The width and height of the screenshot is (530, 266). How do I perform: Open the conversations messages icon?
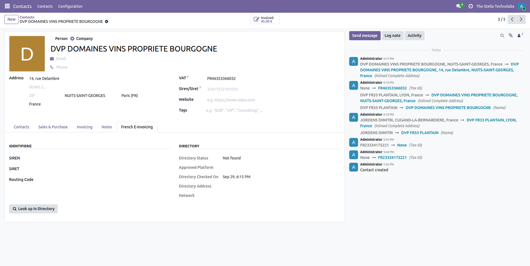pos(459,6)
